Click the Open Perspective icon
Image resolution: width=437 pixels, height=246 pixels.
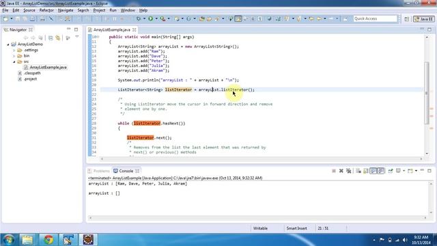pos(407,18)
